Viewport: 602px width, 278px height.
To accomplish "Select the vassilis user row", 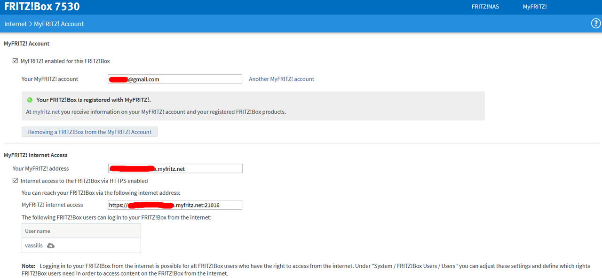I will click(81, 246).
